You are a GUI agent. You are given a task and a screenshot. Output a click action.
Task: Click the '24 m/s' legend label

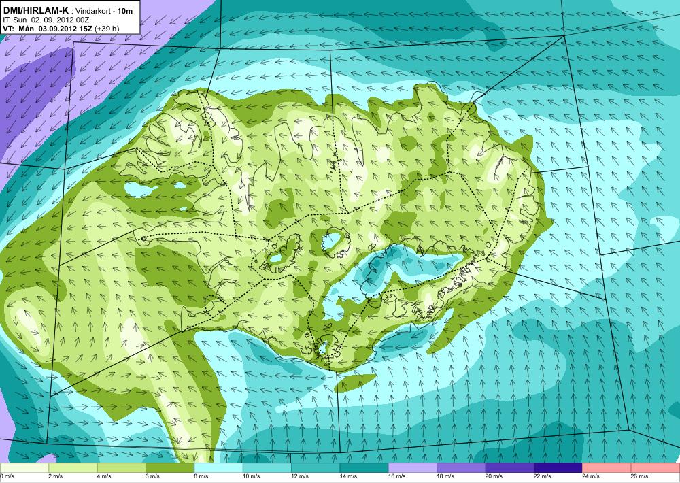click(x=592, y=476)
